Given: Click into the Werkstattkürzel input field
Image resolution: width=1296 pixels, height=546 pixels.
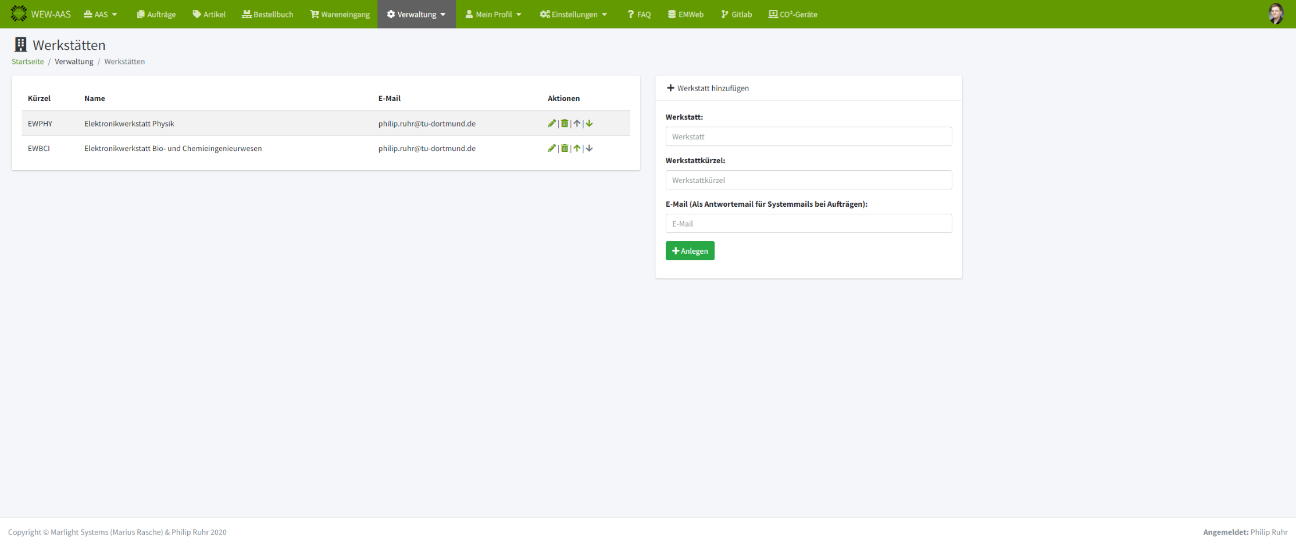Looking at the screenshot, I should 808,180.
